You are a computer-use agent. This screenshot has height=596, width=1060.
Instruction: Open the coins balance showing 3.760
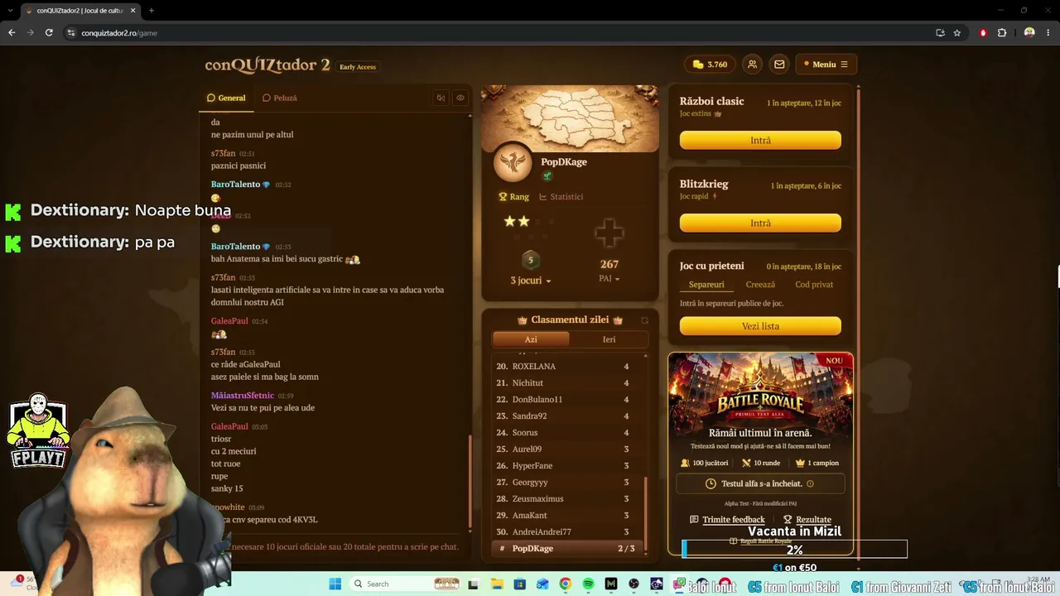point(710,65)
